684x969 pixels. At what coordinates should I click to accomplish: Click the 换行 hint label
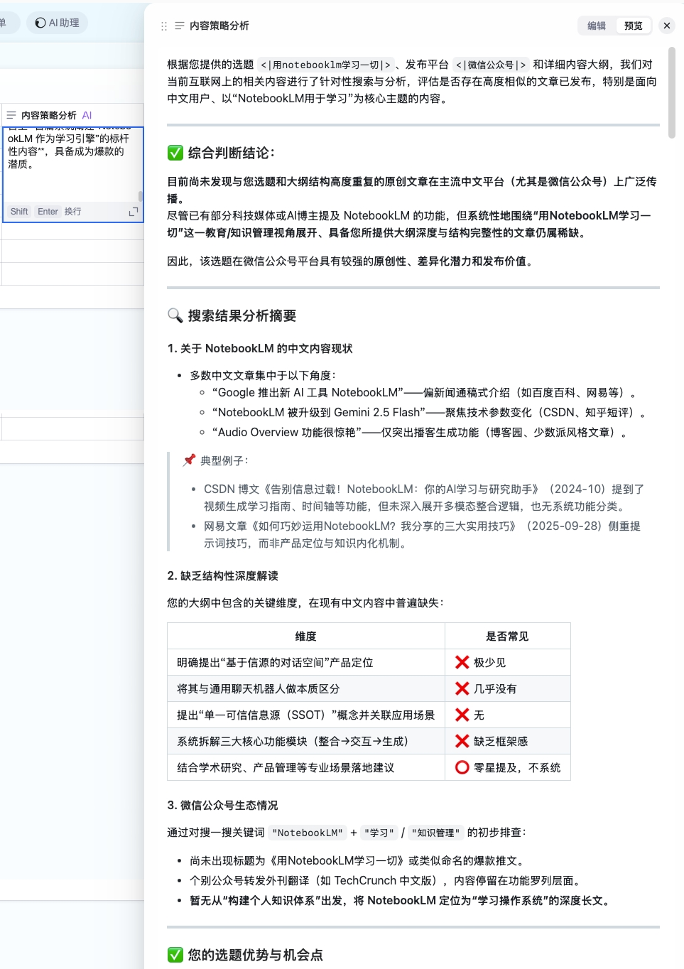coord(73,212)
